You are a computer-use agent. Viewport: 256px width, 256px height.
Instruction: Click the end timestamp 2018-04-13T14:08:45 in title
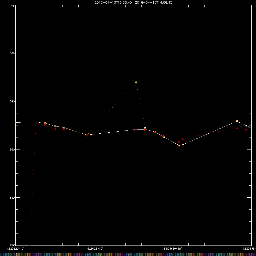tap(154, 3)
